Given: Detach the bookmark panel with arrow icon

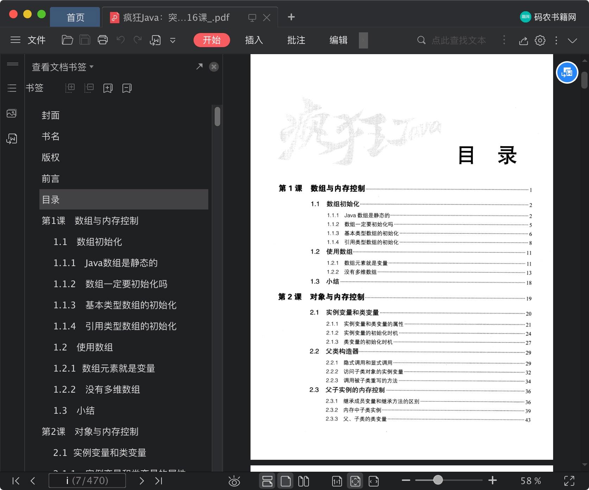Looking at the screenshot, I should (x=199, y=66).
